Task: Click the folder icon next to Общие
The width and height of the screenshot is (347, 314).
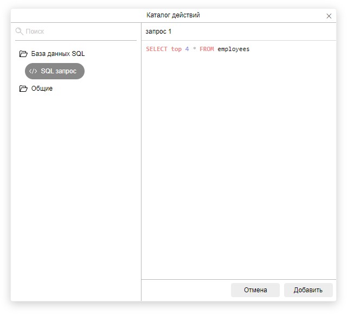Action: click(x=23, y=89)
